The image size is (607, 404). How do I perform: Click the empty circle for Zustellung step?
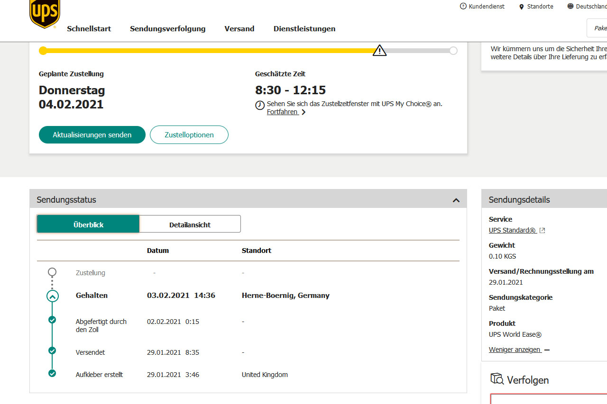tap(52, 272)
